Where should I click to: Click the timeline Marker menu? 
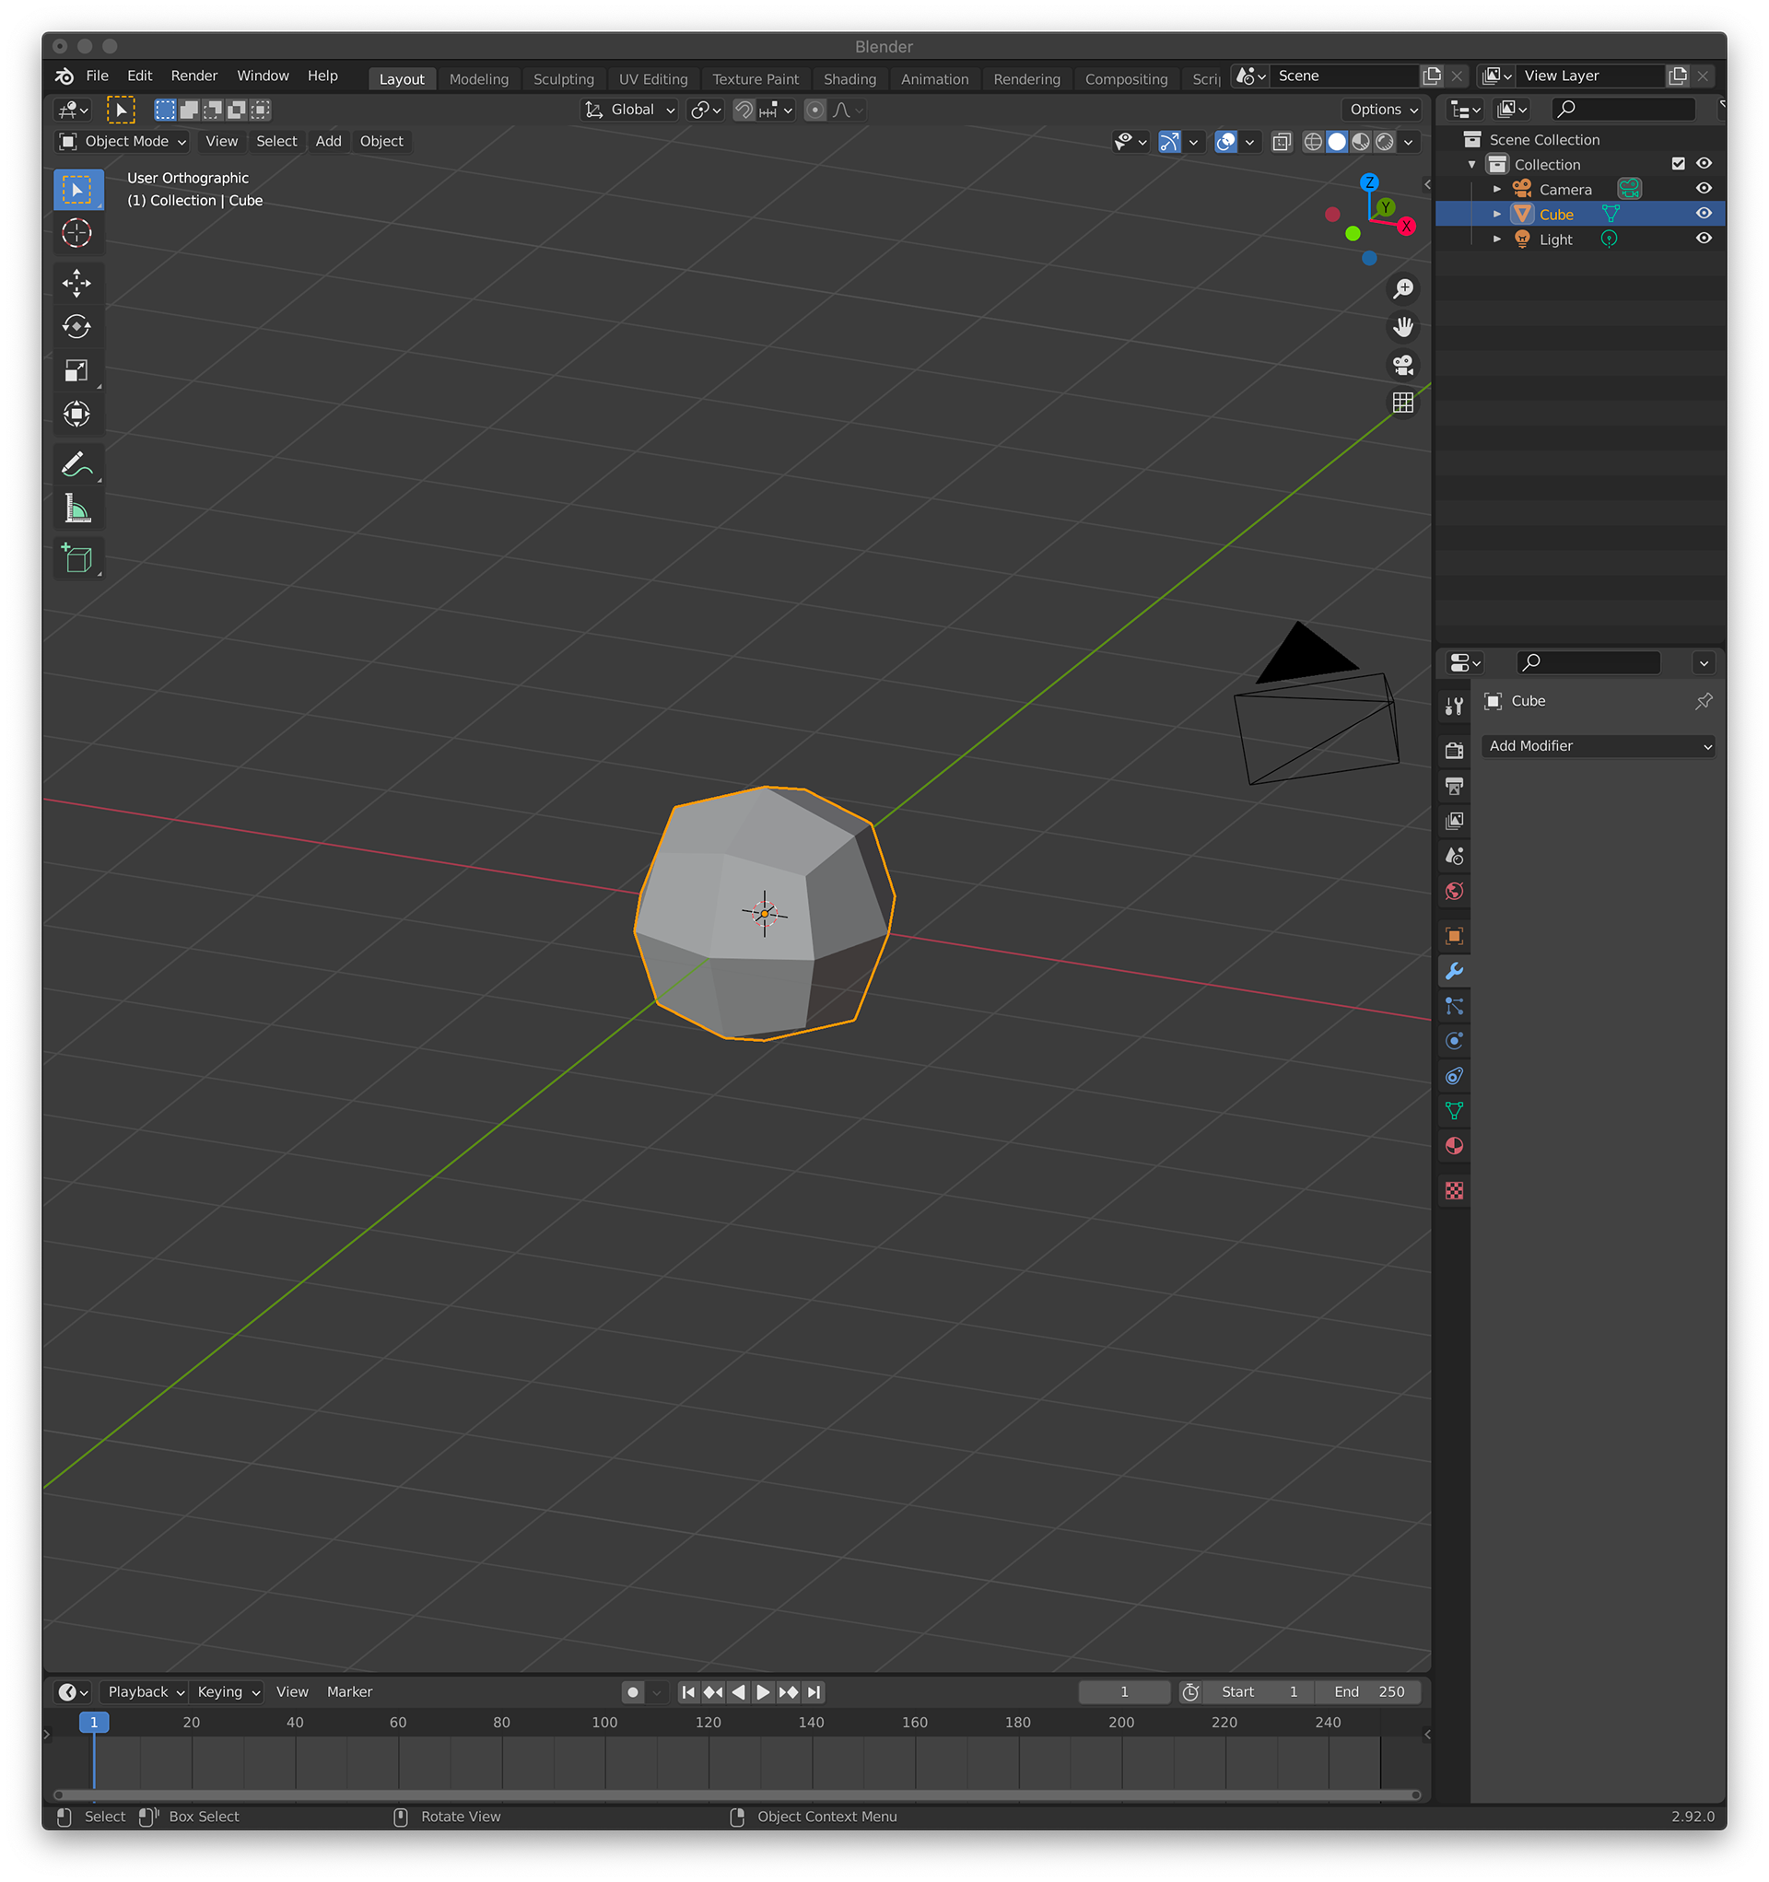coord(349,1691)
